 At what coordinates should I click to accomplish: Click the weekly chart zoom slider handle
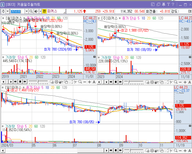pyautogui.click(x=128, y=82)
